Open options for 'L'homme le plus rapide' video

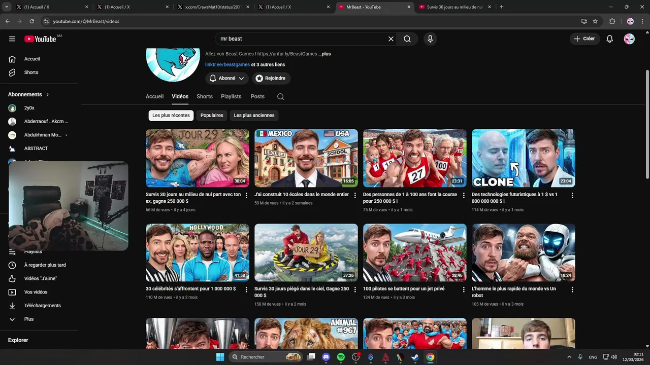(x=572, y=289)
